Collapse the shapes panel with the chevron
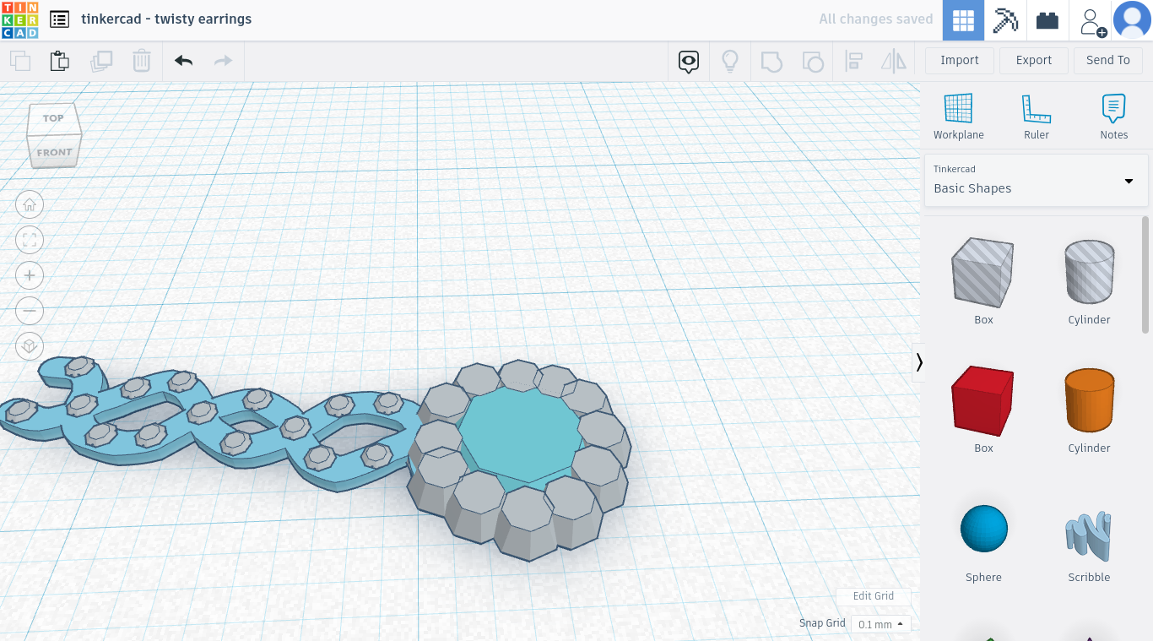1153x641 pixels. tap(919, 362)
